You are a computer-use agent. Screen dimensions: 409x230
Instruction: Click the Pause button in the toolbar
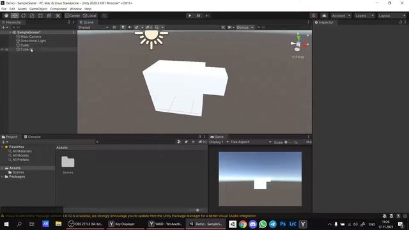coord(198,15)
